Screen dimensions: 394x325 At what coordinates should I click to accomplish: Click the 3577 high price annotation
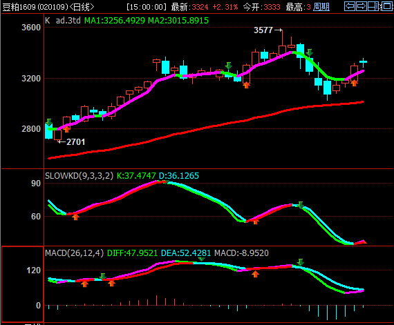point(263,30)
